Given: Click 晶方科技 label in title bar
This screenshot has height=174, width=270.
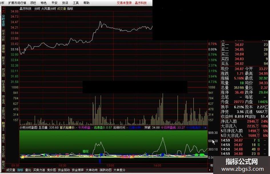Looking at the screenshot, I should pyautogui.click(x=141, y=3).
